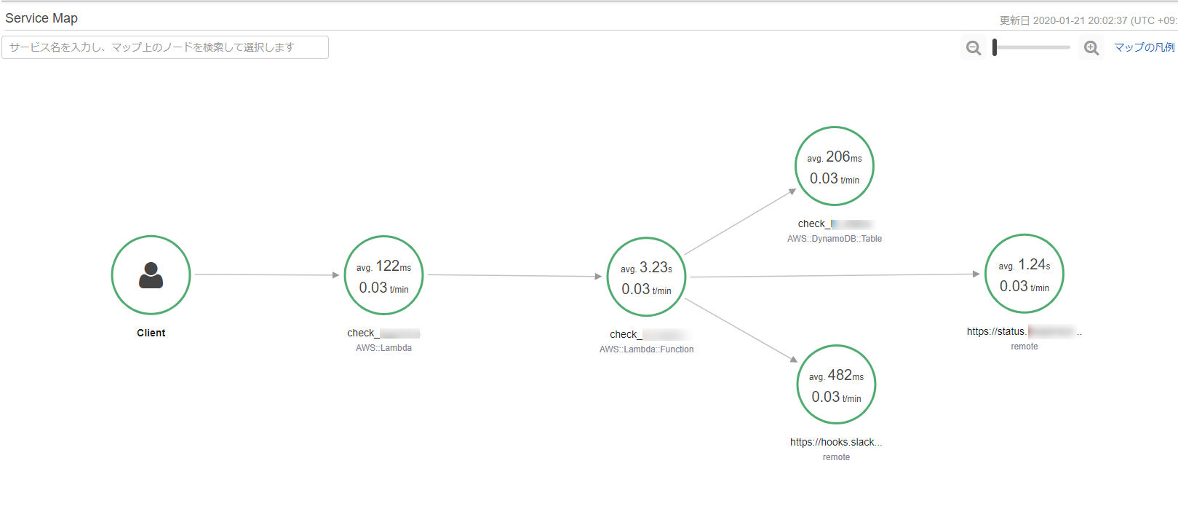
Task: Select the node circle showing avg. 1.24s
Action: point(1024,274)
